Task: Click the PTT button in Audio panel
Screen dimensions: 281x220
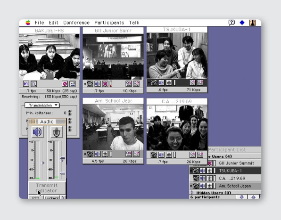Action: point(36,197)
